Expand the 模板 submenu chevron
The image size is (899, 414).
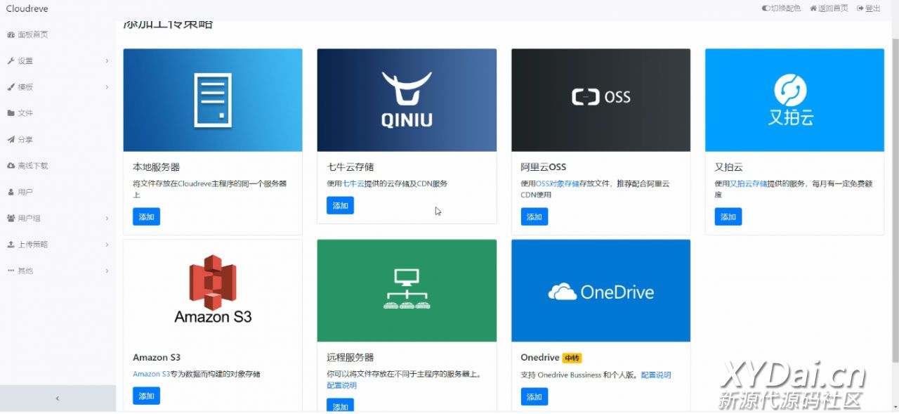107,87
